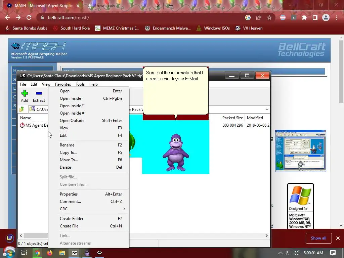This screenshot has height=258, width=344.
Task: Open Chrome three-dot menu
Action: [x=337, y=17]
